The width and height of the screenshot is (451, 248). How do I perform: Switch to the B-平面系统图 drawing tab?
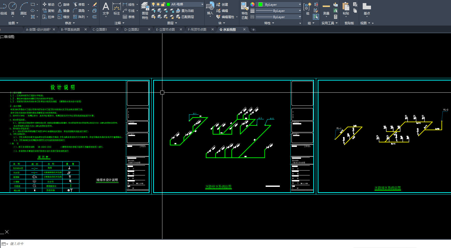[x=70, y=29]
